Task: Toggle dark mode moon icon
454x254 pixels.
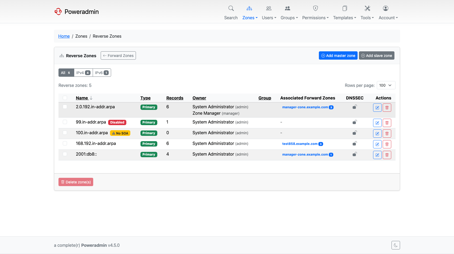Action: [x=396, y=245]
